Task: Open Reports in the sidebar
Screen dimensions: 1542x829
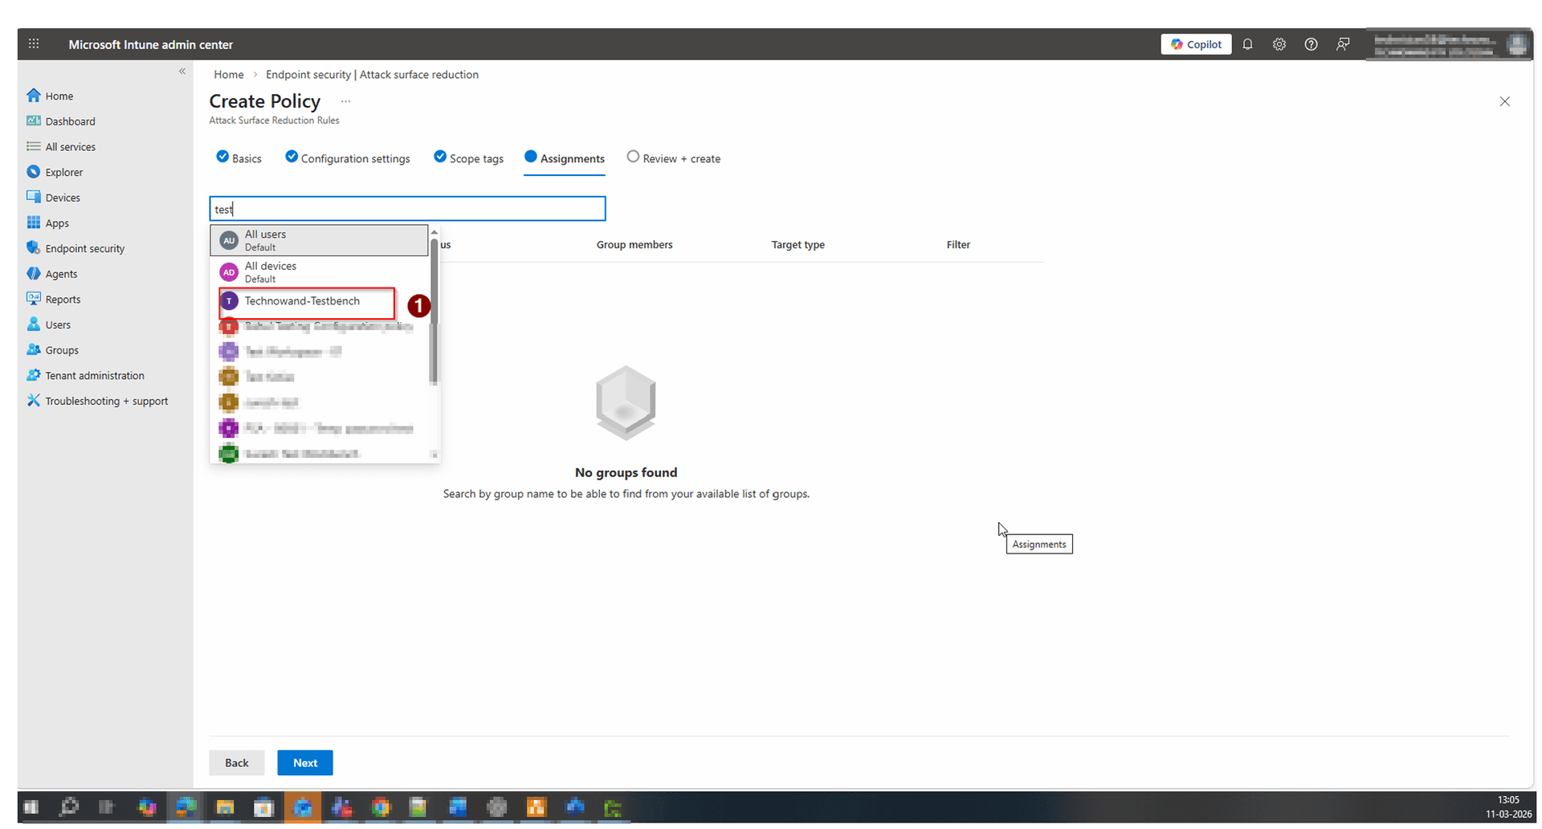Action: 54,300
